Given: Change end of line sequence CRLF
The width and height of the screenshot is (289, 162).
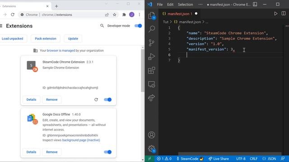Looking at the screenshot, I should 254,159.
